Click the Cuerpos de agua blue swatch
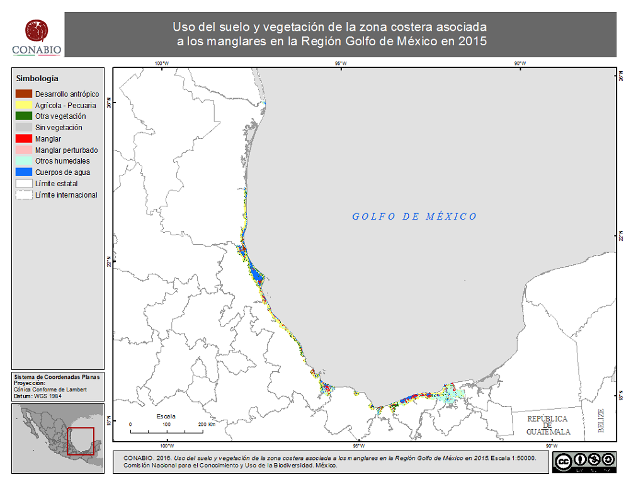 tap(24, 172)
